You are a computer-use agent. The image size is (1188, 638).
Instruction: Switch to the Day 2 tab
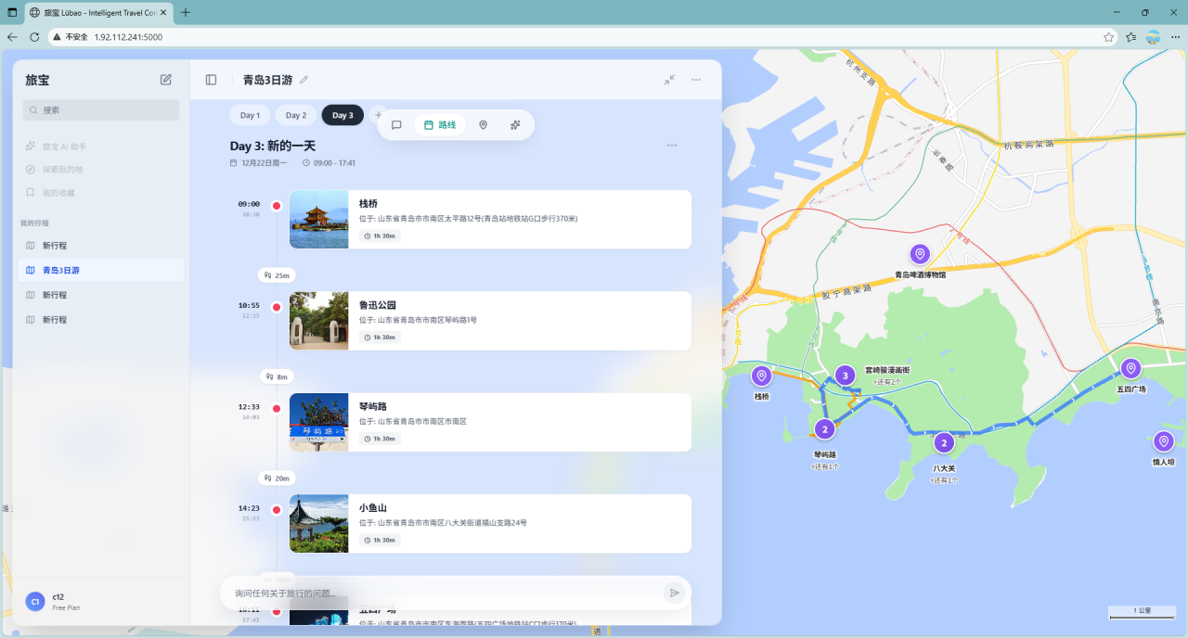point(296,115)
